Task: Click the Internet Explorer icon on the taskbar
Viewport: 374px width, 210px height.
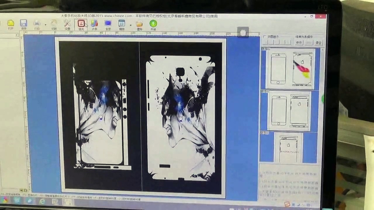Action: click(42, 201)
